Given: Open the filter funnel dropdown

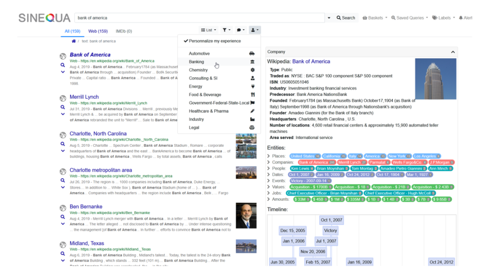Looking at the screenshot, I should point(226,30).
